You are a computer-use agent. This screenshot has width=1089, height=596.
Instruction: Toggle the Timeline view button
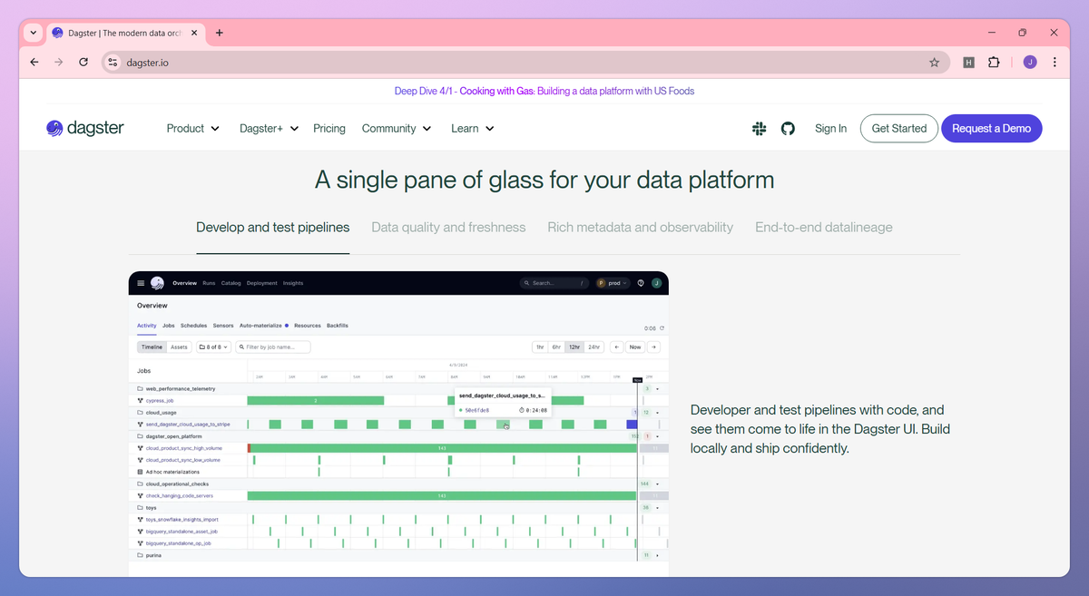pyautogui.click(x=152, y=347)
